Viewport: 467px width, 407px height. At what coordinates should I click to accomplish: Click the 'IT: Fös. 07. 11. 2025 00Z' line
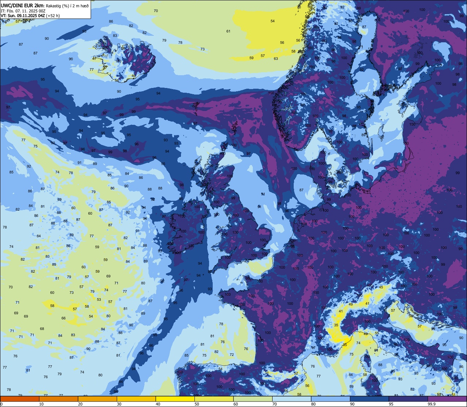pos(23,11)
